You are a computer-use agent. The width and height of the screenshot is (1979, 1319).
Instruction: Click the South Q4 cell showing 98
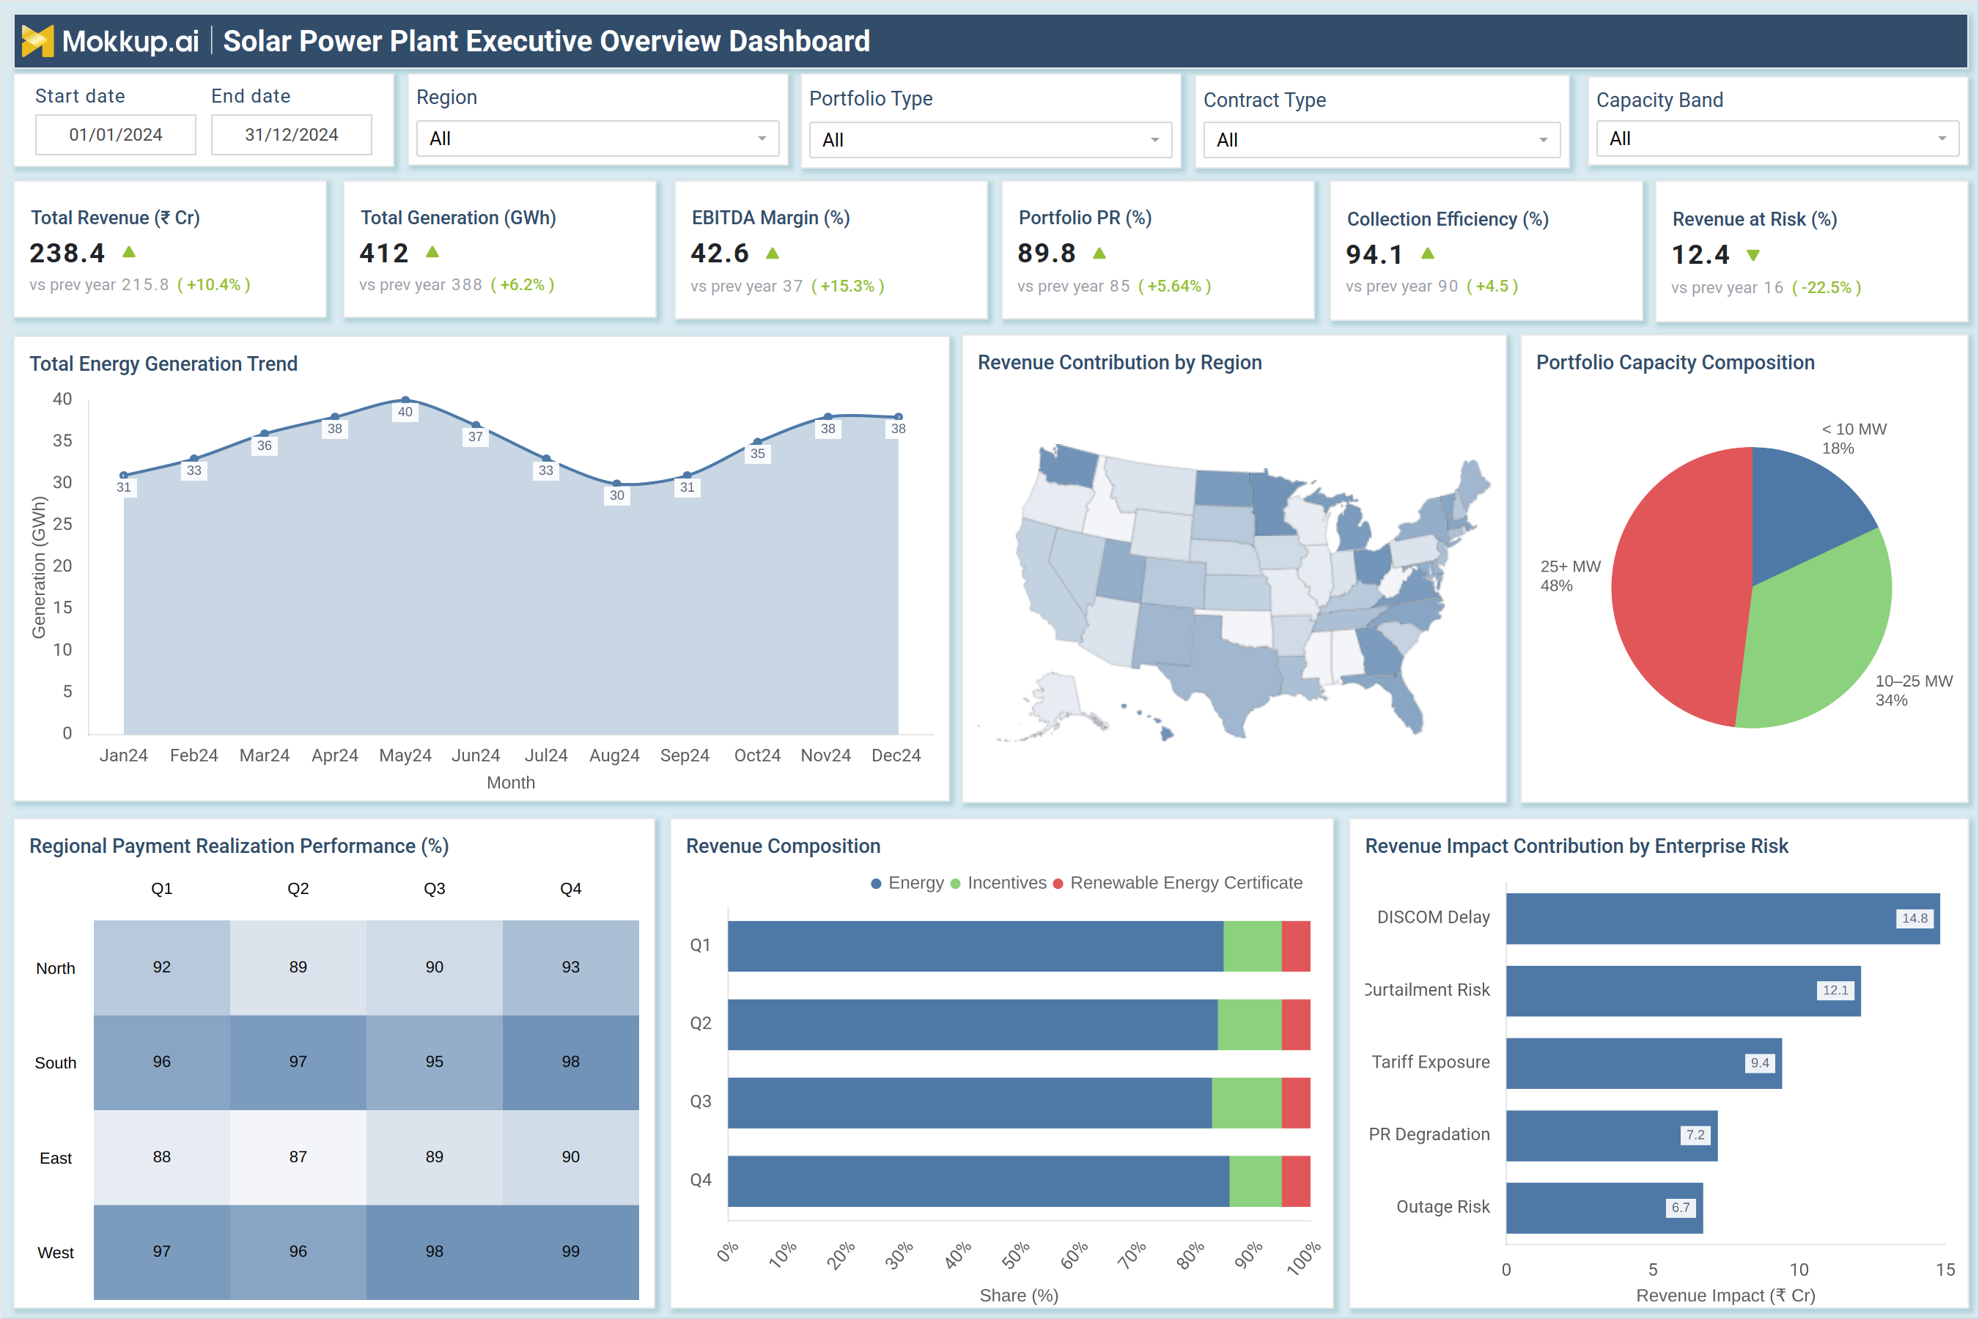coord(570,1063)
